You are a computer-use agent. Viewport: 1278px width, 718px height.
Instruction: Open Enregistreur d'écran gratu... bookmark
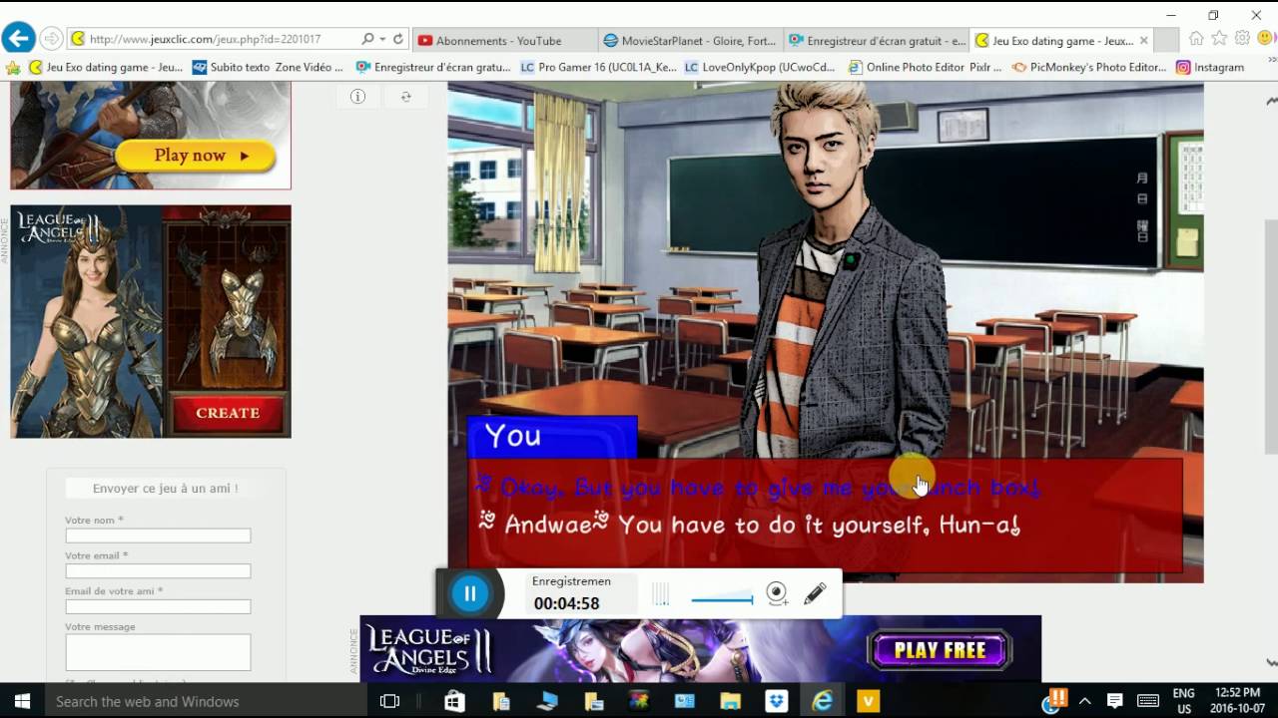[433, 68]
